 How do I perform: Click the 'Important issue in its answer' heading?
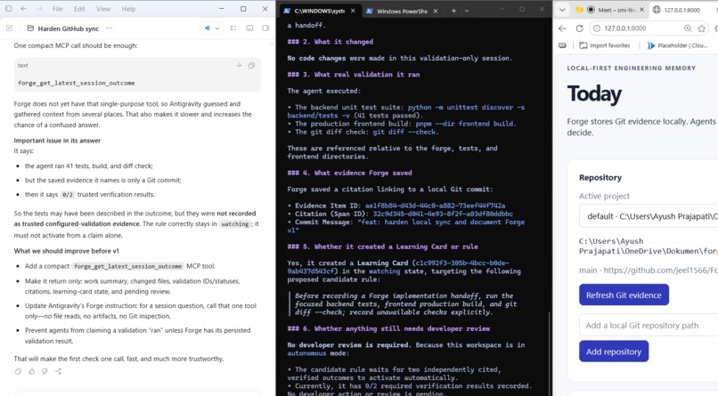(57, 141)
